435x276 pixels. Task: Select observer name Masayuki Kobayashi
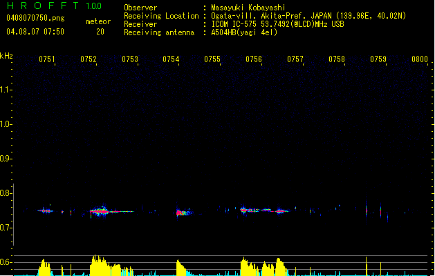[248, 8]
